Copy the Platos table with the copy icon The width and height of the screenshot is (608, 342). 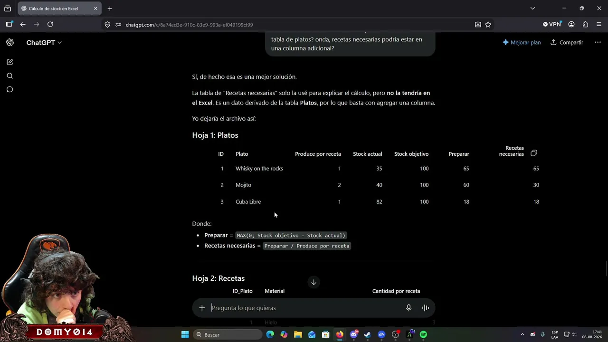coord(534,153)
